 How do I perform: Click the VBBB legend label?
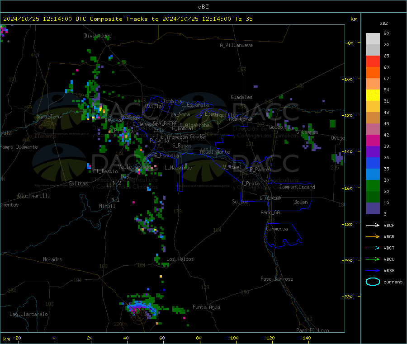point(389,271)
